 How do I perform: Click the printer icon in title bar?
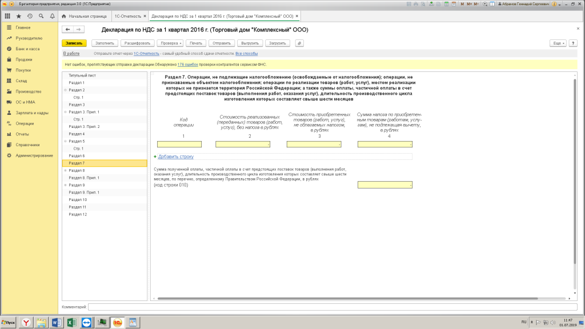[416, 4]
